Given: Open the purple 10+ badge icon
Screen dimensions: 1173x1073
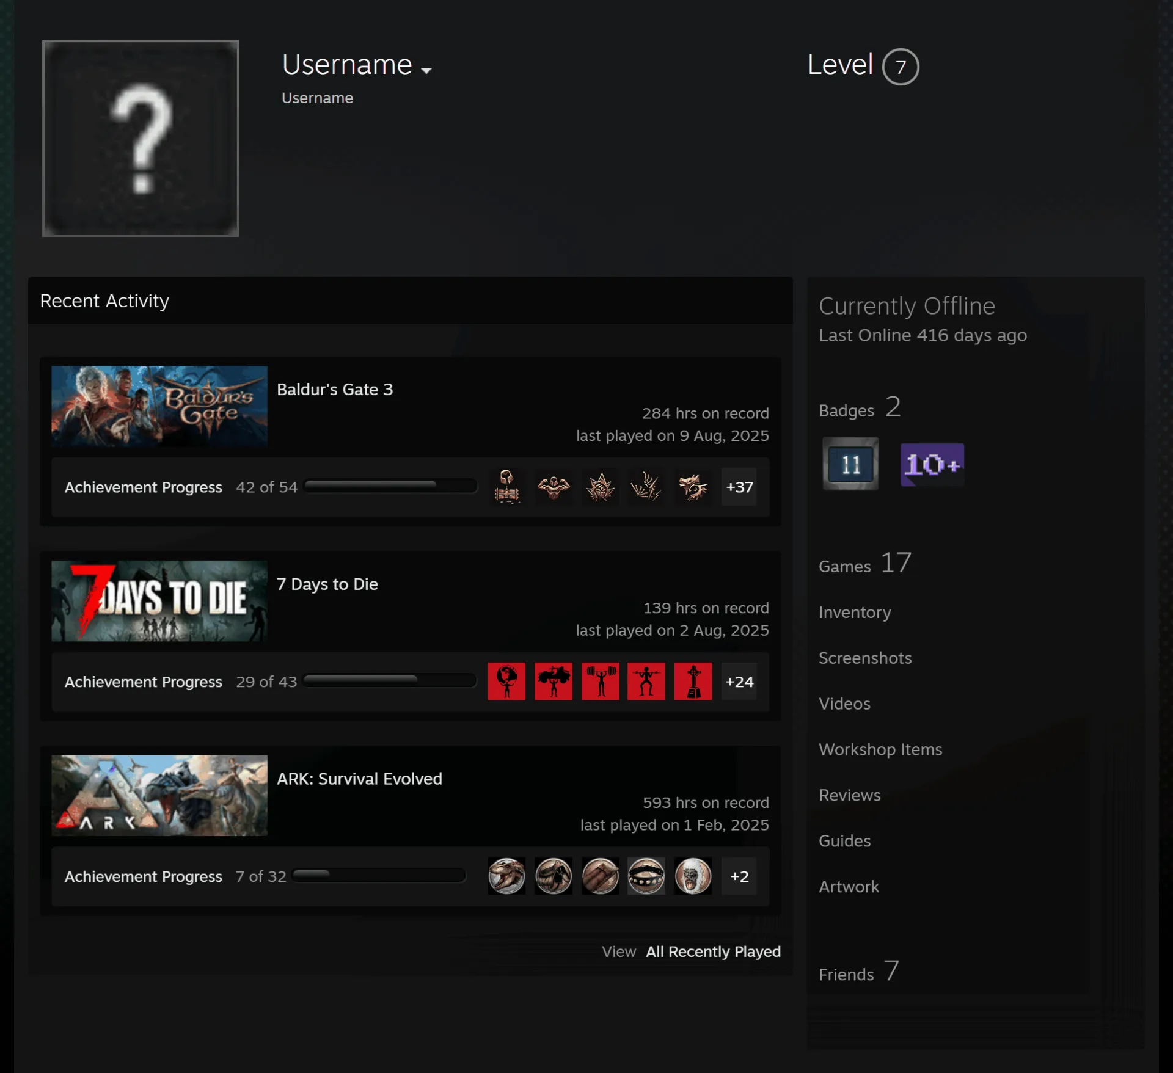Looking at the screenshot, I should tap(932, 464).
